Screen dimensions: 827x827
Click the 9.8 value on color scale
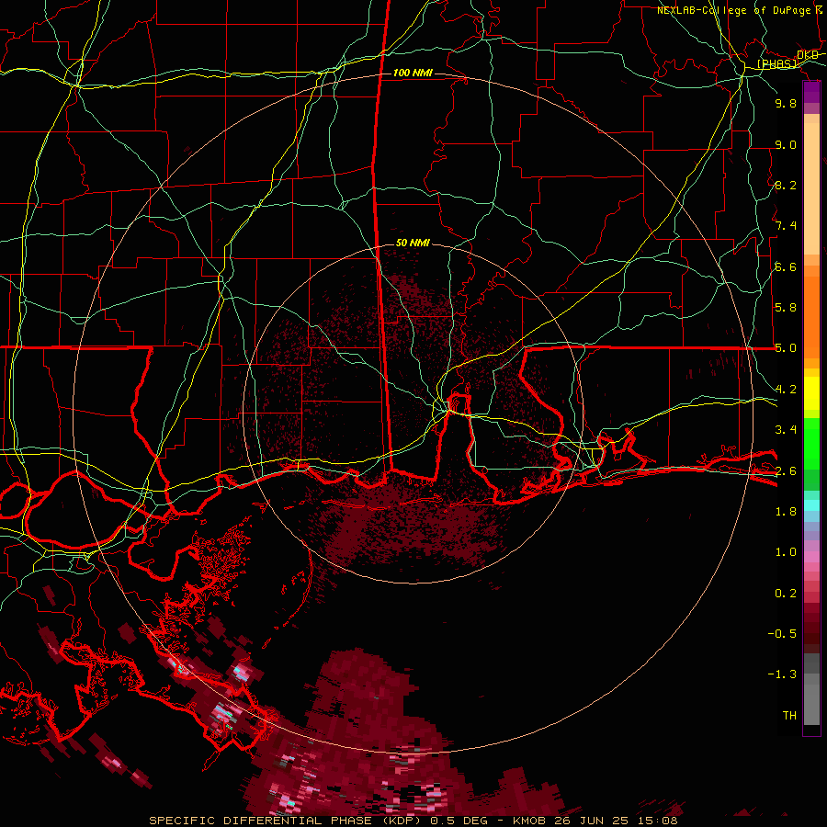pyautogui.click(x=786, y=103)
